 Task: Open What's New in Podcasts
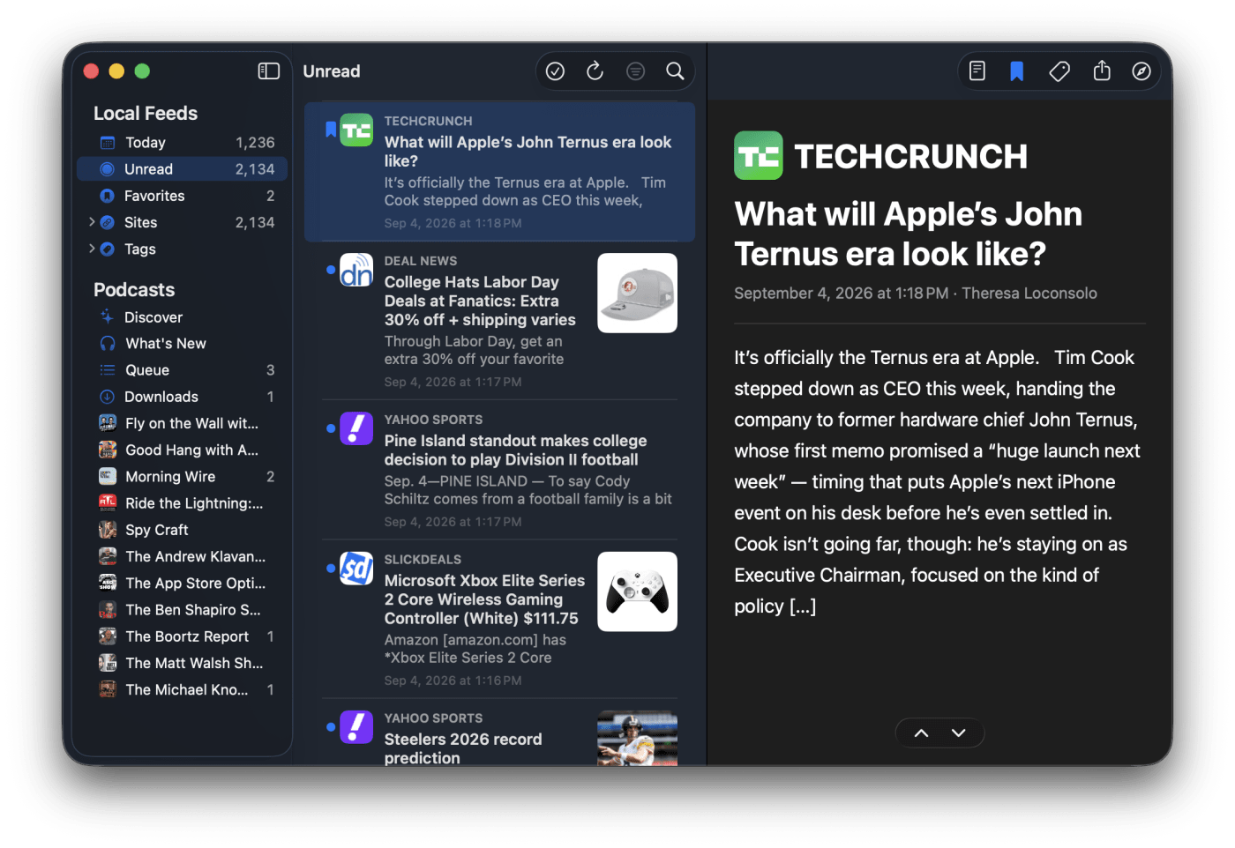pos(183,344)
